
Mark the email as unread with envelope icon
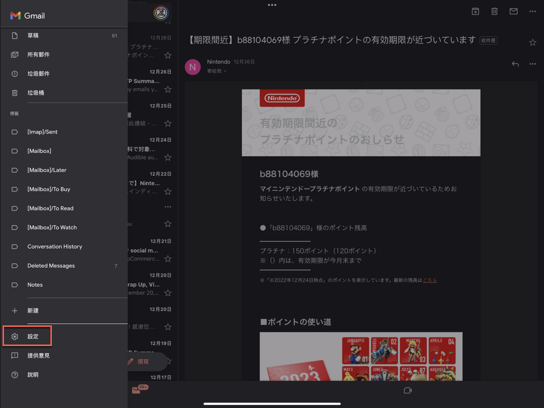(x=513, y=12)
